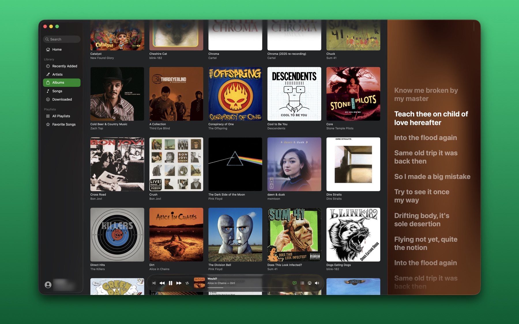The image size is (519, 324).
Task: Open the play queue list
Action: (x=302, y=283)
